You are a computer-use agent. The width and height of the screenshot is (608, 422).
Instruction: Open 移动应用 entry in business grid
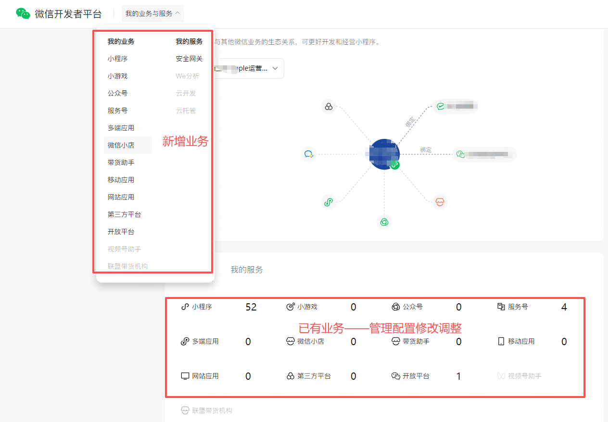coord(521,341)
